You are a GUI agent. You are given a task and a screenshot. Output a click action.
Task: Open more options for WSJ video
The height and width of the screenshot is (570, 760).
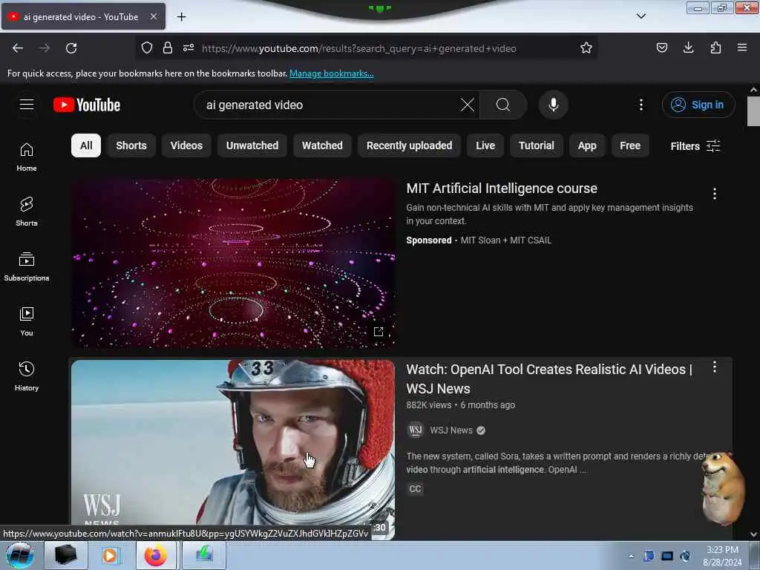(715, 367)
